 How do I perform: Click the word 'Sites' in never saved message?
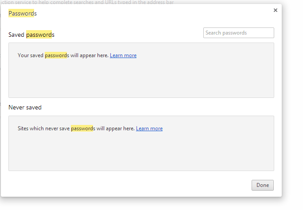click(x=23, y=128)
